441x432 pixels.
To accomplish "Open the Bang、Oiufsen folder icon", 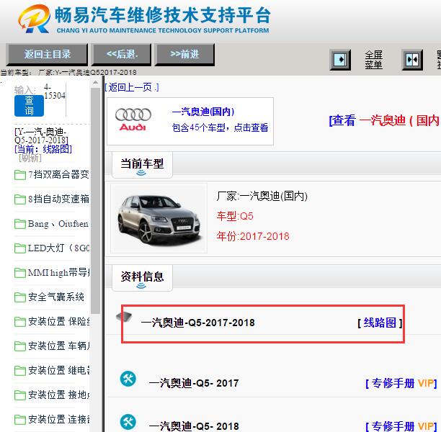I will tap(20, 224).
